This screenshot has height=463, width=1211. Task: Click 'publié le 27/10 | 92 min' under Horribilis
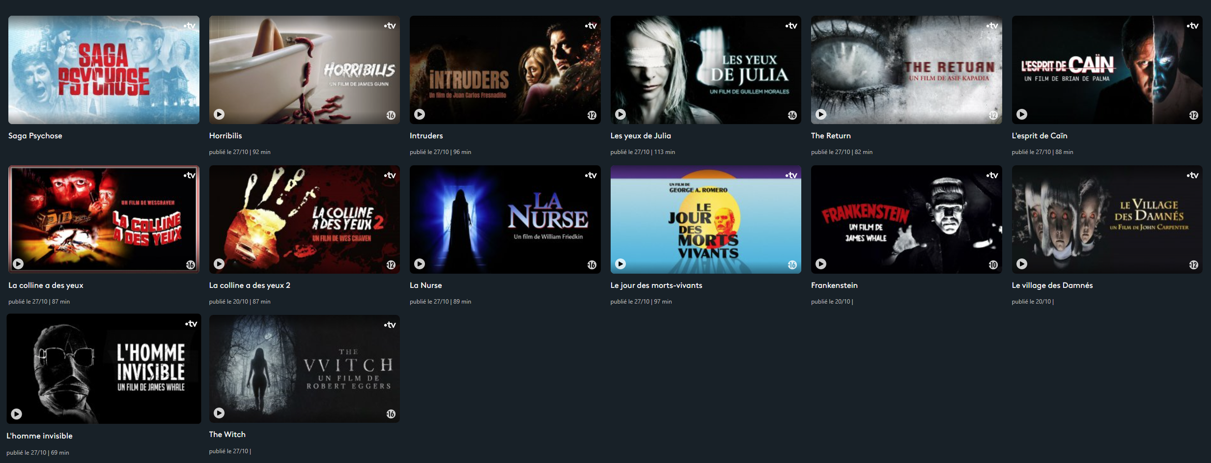tap(240, 152)
